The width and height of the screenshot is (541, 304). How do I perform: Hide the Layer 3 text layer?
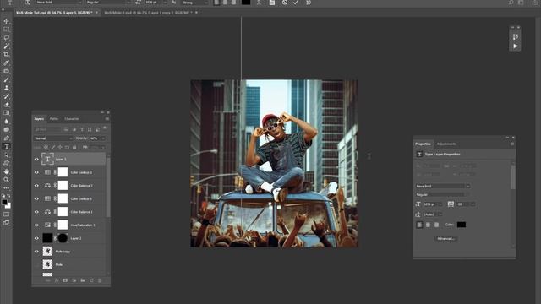(36, 160)
